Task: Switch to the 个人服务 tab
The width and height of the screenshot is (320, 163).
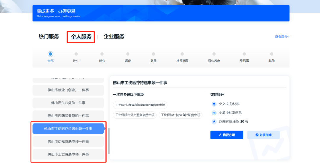Action: (x=81, y=36)
